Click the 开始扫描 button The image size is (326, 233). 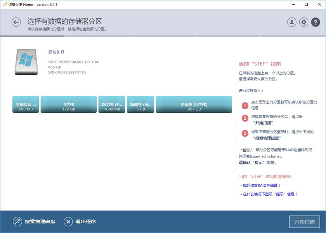coord(304,222)
